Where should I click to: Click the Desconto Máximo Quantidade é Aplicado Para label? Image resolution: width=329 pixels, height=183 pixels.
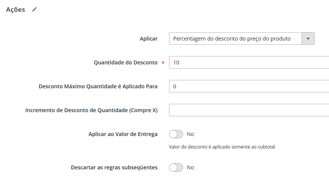pos(98,86)
